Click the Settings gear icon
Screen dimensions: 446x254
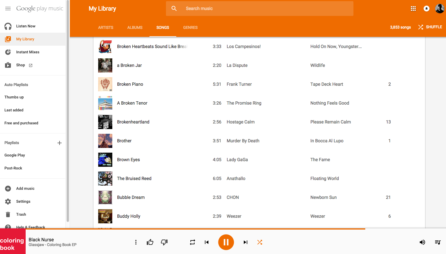point(8,202)
